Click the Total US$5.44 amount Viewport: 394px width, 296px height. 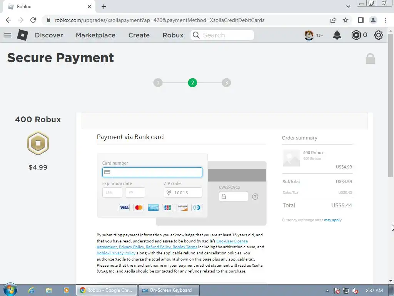pyautogui.click(x=342, y=205)
